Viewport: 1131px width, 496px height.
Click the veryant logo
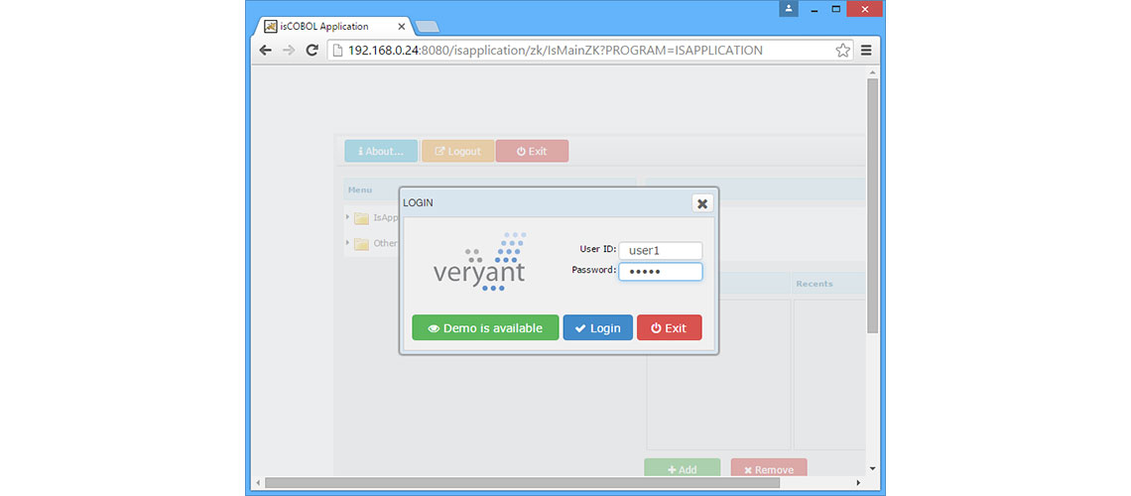click(x=479, y=262)
